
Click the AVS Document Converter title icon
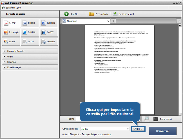coord(3,3)
